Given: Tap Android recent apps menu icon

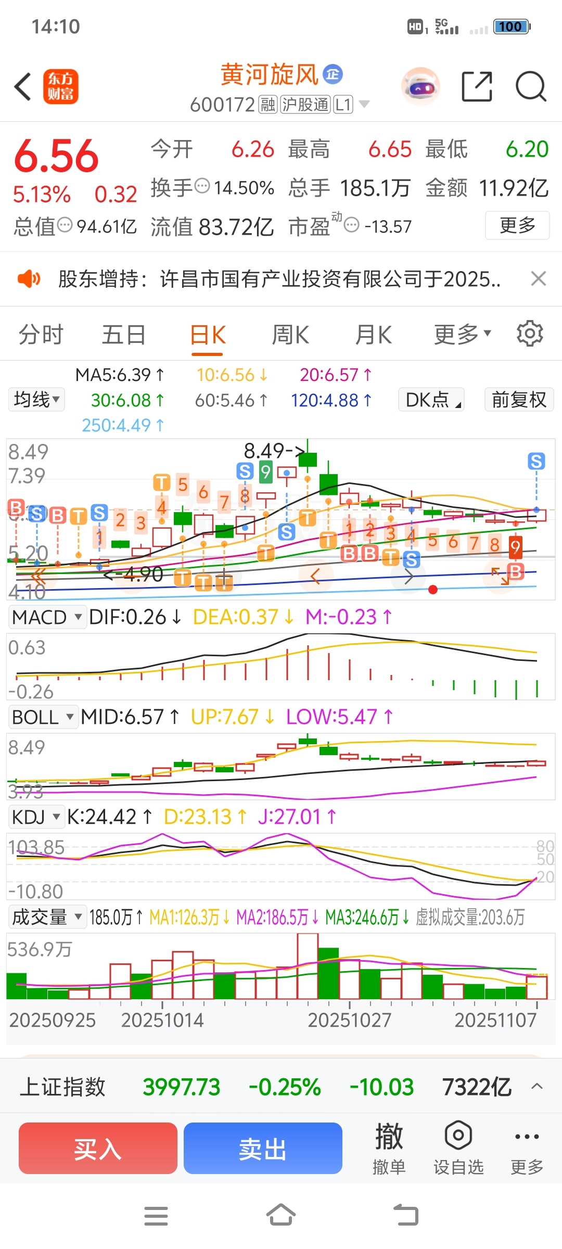Looking at the screenshot, I should pos(156,1216).
